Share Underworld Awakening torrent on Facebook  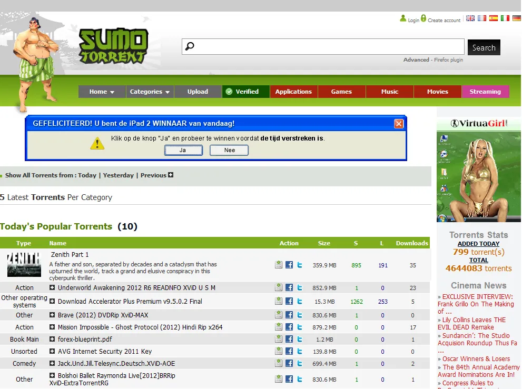[x=289, y=288]
